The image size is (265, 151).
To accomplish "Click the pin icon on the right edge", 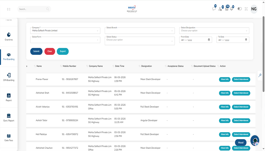I will 260,75.
